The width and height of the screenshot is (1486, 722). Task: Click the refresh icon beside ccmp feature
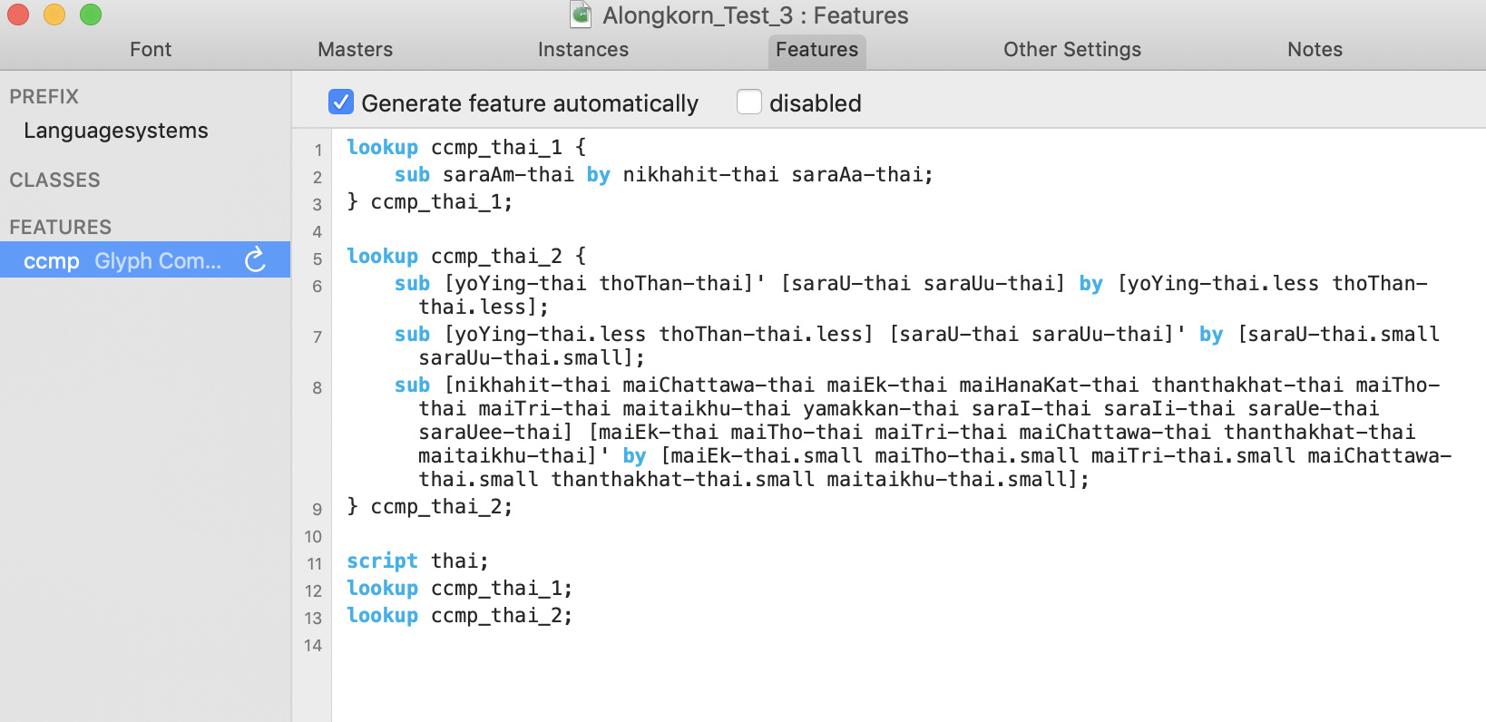tap(256, 260)
